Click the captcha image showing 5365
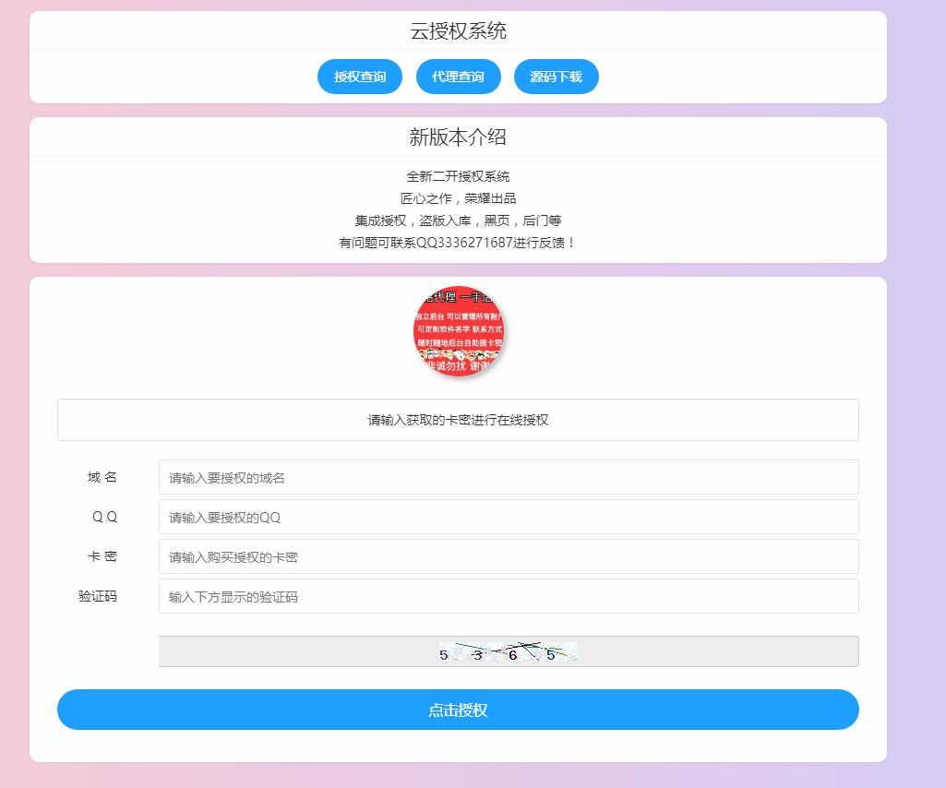This screenshot has height=788, width=946. click(506, 651)
